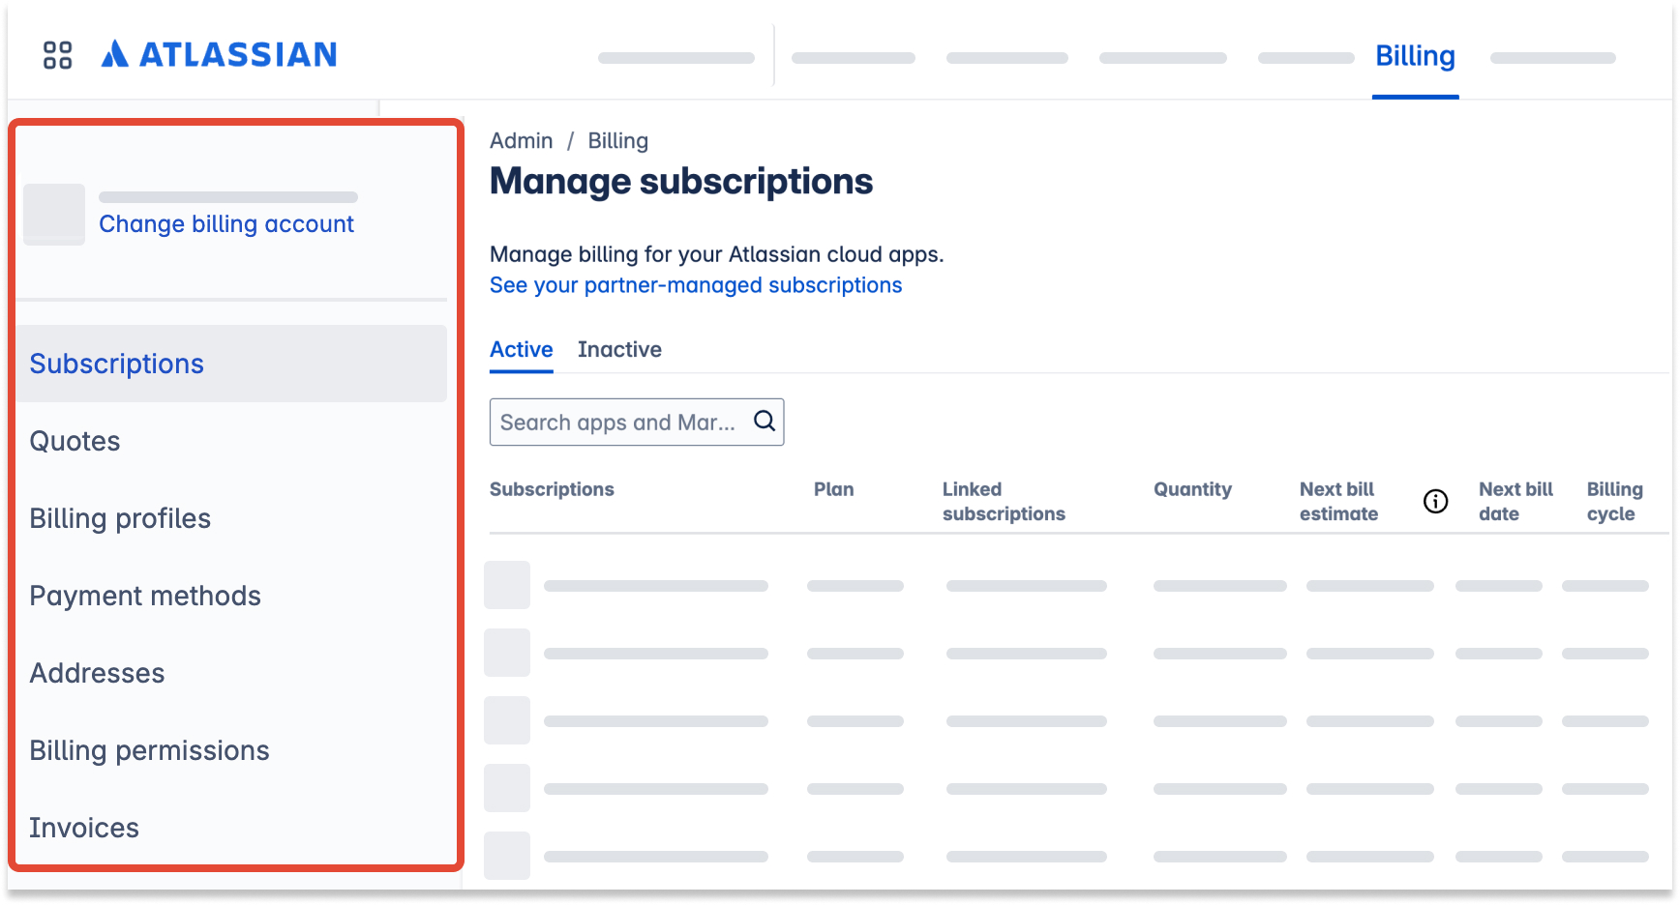Viewport: 1680px width, 905px height.
Task: Focus the Search apps and Marketplace field
Action: (x=637, y=422)
